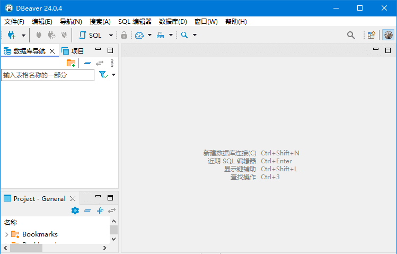Open a new SQL script editor
Viewport: 397px width, 254px height.
tap(90, 35)
